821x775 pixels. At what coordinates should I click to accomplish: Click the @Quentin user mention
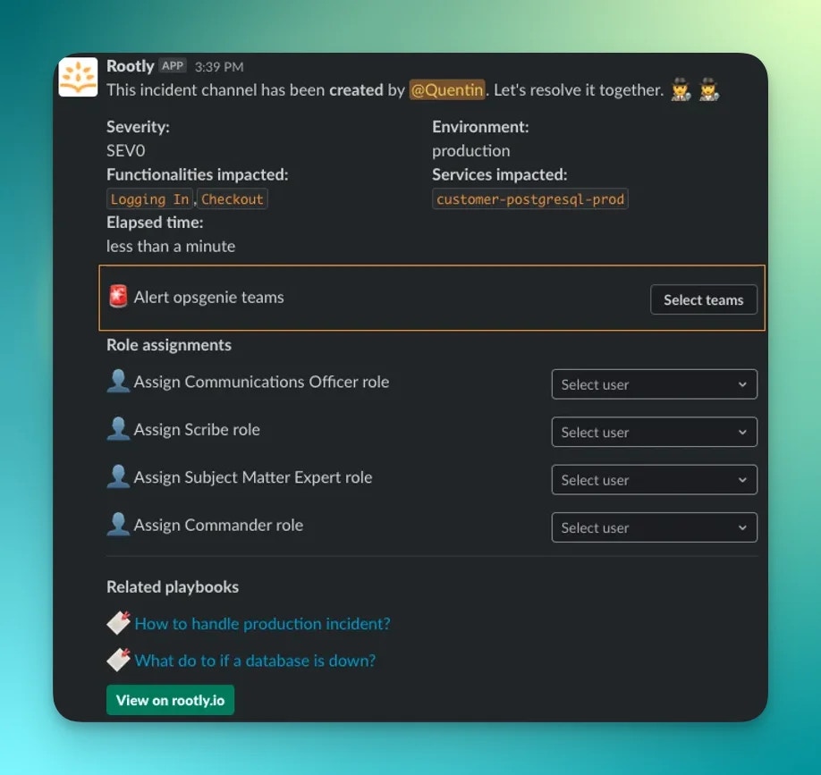click(447, 89)
